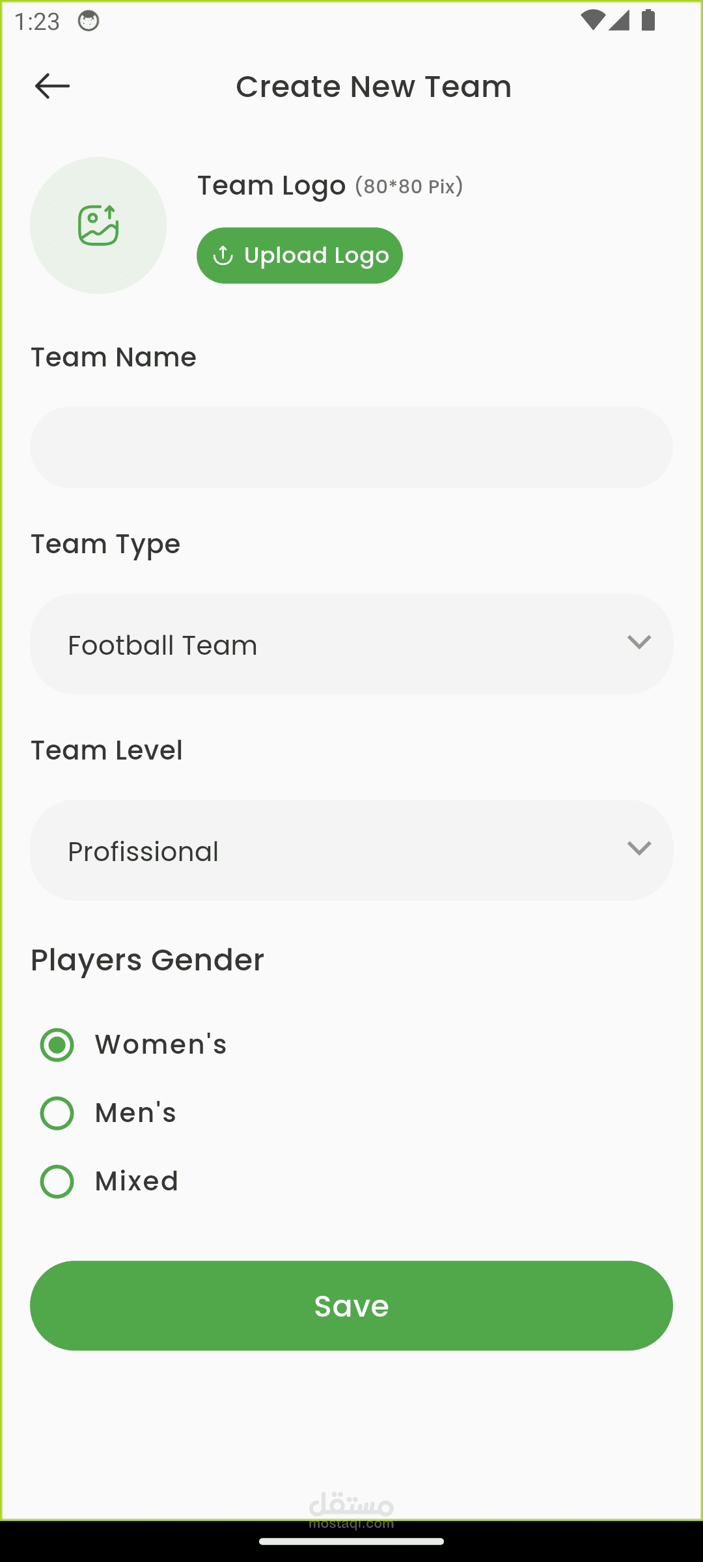Select the Men's radio button
703x1562 pixels.
(x=57, y=1113)
